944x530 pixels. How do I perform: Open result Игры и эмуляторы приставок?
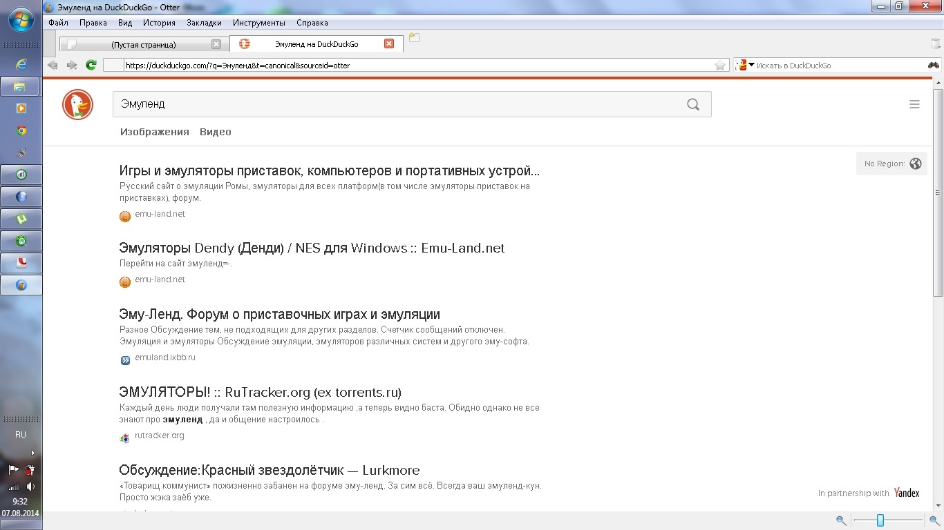pos(330,170)
